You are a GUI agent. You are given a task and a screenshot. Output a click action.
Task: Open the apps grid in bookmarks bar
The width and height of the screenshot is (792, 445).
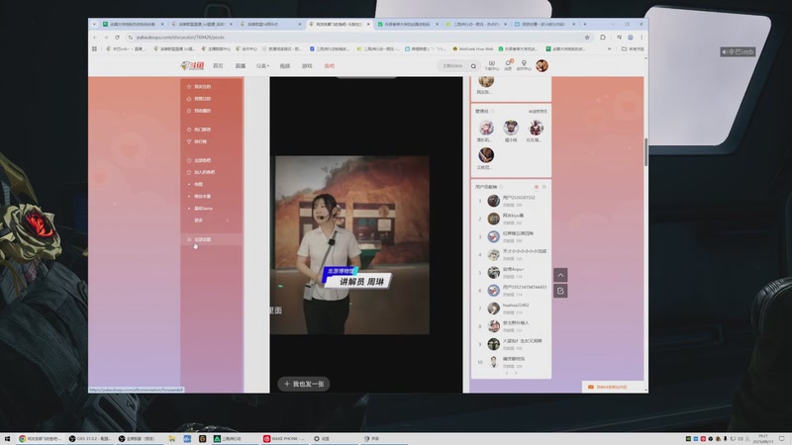pyautogui.click(x=94, y=48)
